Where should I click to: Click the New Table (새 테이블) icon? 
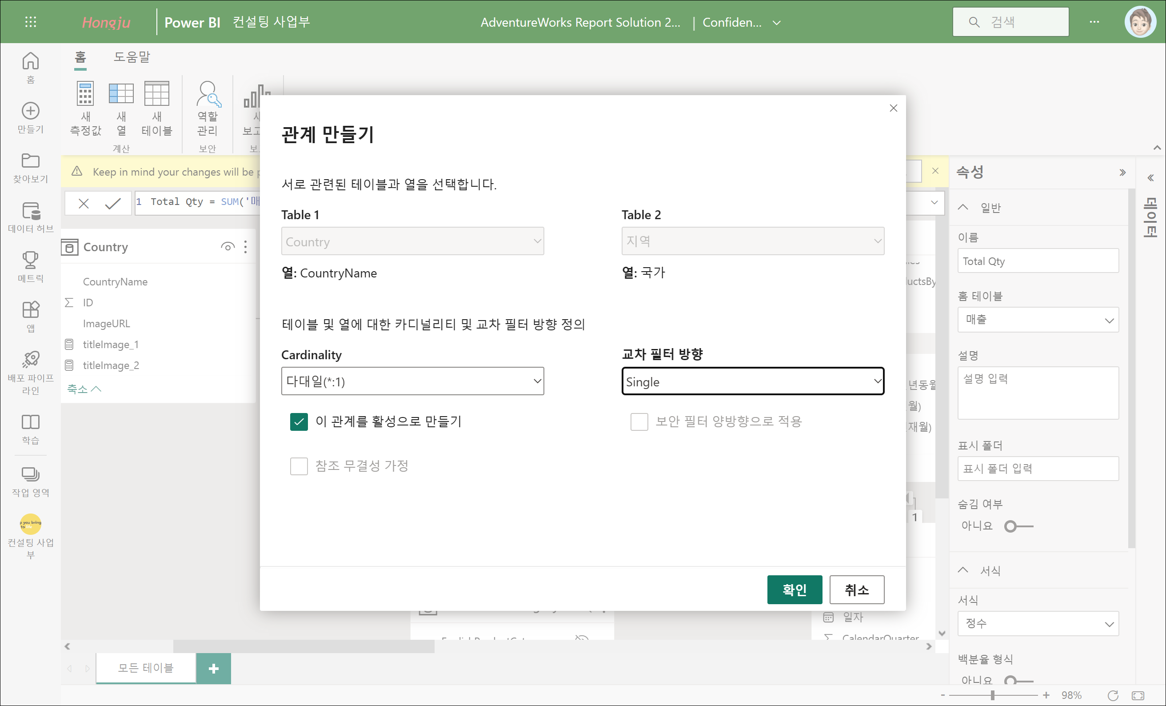click(x=156, y=94)
